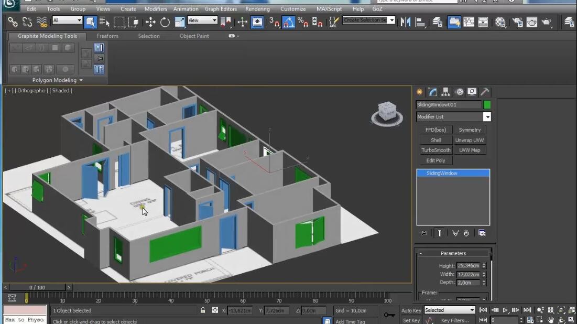
Task: Open the Orthographic viewport label menu
Action: 31,91
